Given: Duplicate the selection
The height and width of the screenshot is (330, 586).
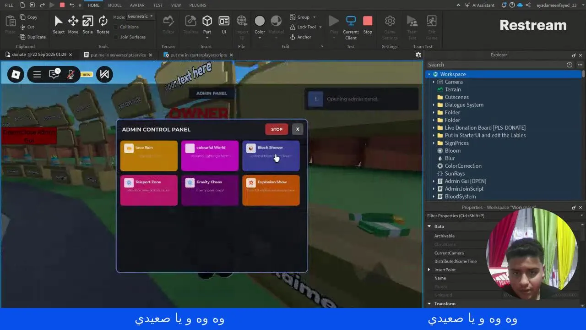Looking at the screenshot, I should pos(33,37).
